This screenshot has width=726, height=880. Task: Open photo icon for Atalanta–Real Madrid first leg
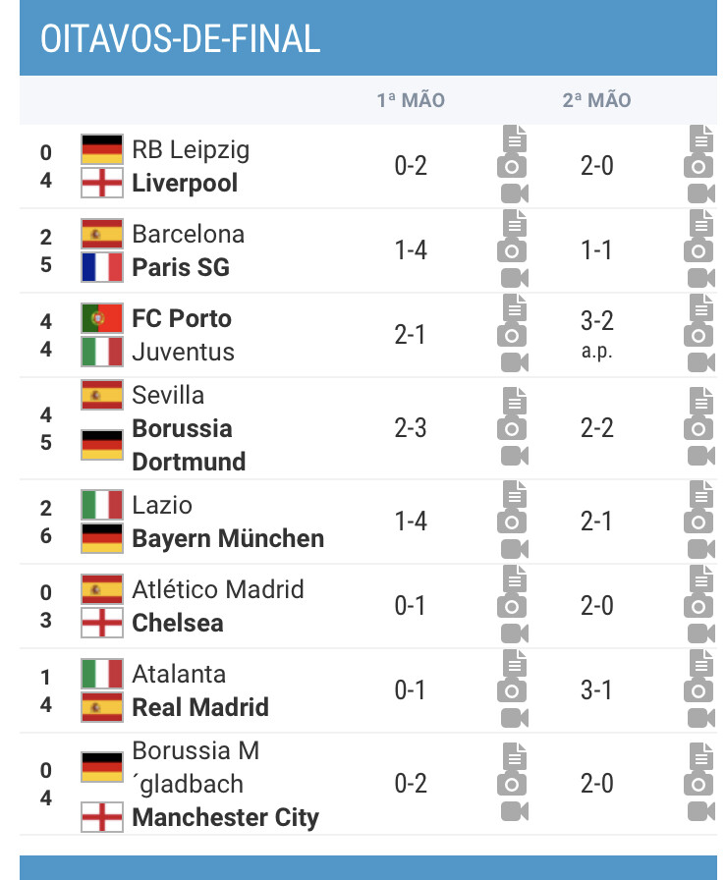click(512, 690)
